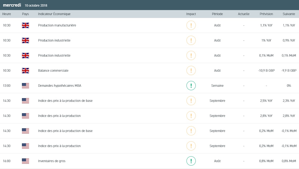Click the impact icon for Production manufacturière
Viewport: 299px width, 169px height.
coord(191,25)
